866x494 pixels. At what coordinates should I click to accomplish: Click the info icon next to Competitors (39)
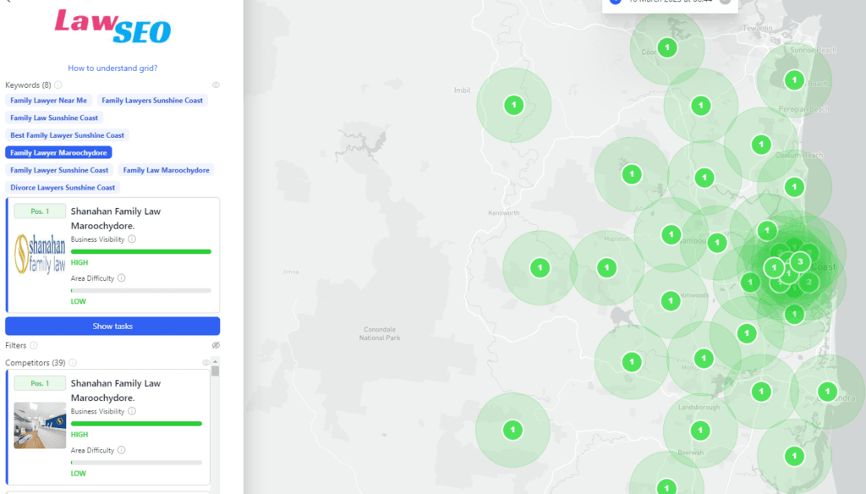tap(73, 363)
